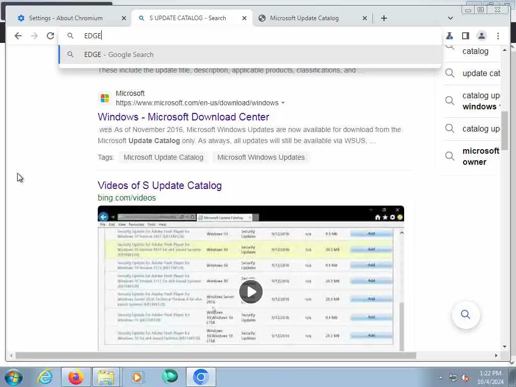Open the three-dot Chromium menu
This screenshot has width=516, height=387.
tap(498, 36)
